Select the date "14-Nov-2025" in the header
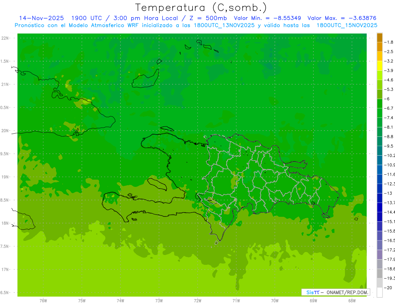The width and height of the screenshot is (395, 305). coord(41,18)
